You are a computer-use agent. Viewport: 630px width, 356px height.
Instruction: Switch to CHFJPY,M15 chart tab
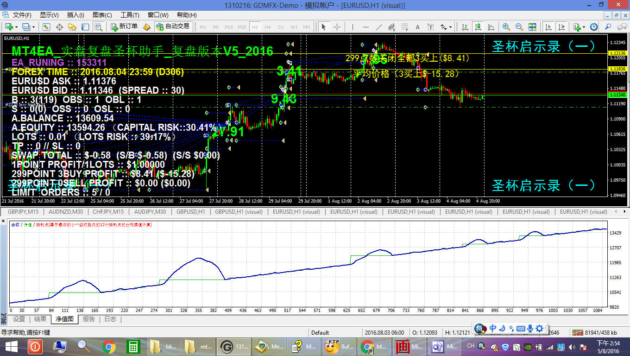(108, 211)
